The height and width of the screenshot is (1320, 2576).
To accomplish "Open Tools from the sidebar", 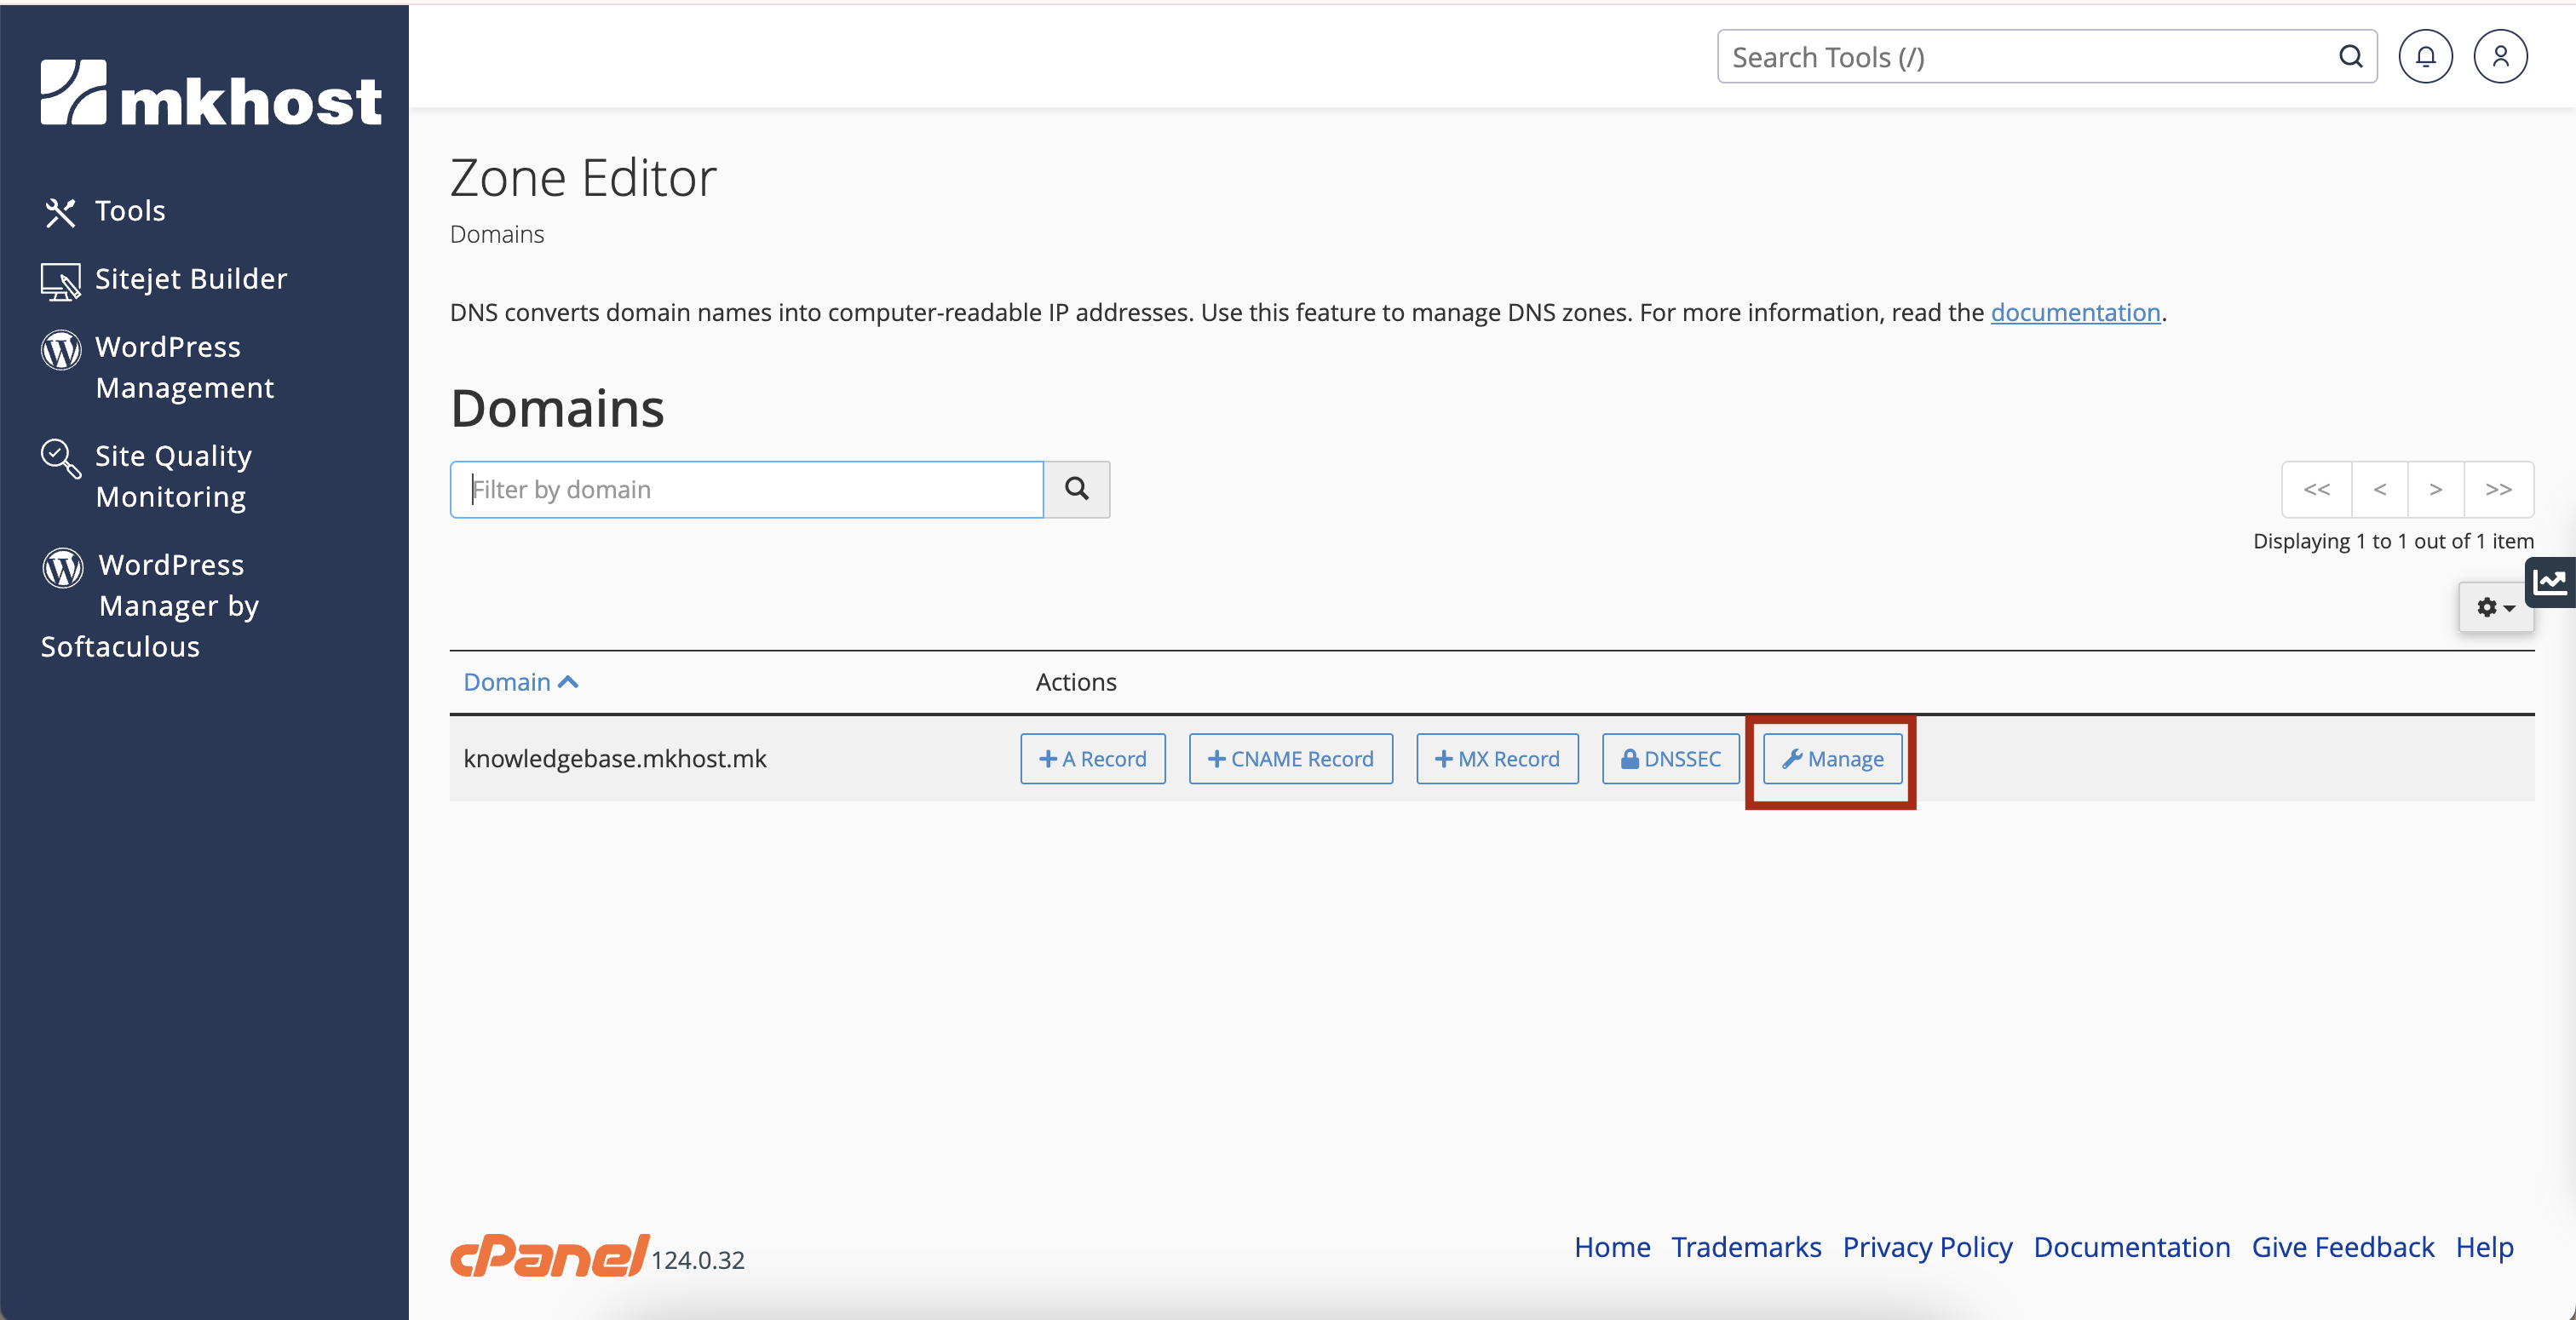I will 129,211.
